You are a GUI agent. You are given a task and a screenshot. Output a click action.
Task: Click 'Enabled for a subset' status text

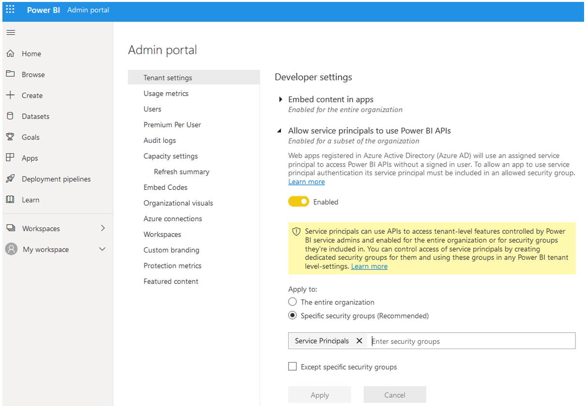tap(353, 141)
